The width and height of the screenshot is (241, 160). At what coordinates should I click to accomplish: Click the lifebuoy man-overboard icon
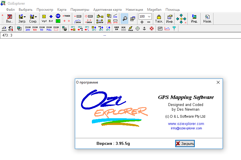point(152,28)
